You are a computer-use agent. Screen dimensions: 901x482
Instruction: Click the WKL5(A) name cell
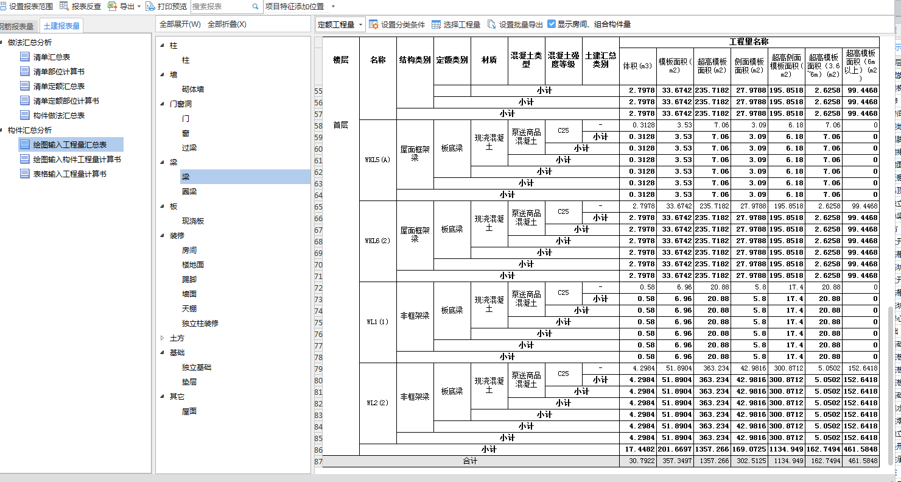point(377,160)
